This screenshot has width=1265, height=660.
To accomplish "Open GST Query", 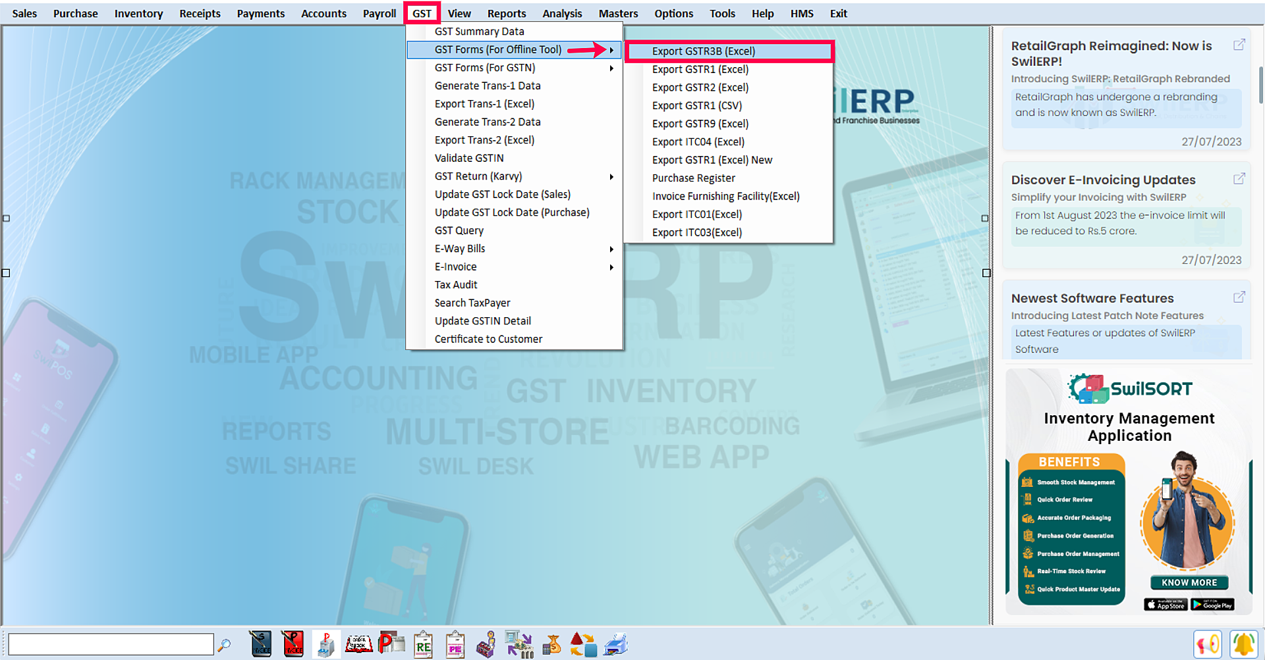I will [x=515, y=231].
